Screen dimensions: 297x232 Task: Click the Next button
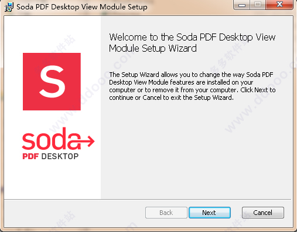[x=210, y=213]
